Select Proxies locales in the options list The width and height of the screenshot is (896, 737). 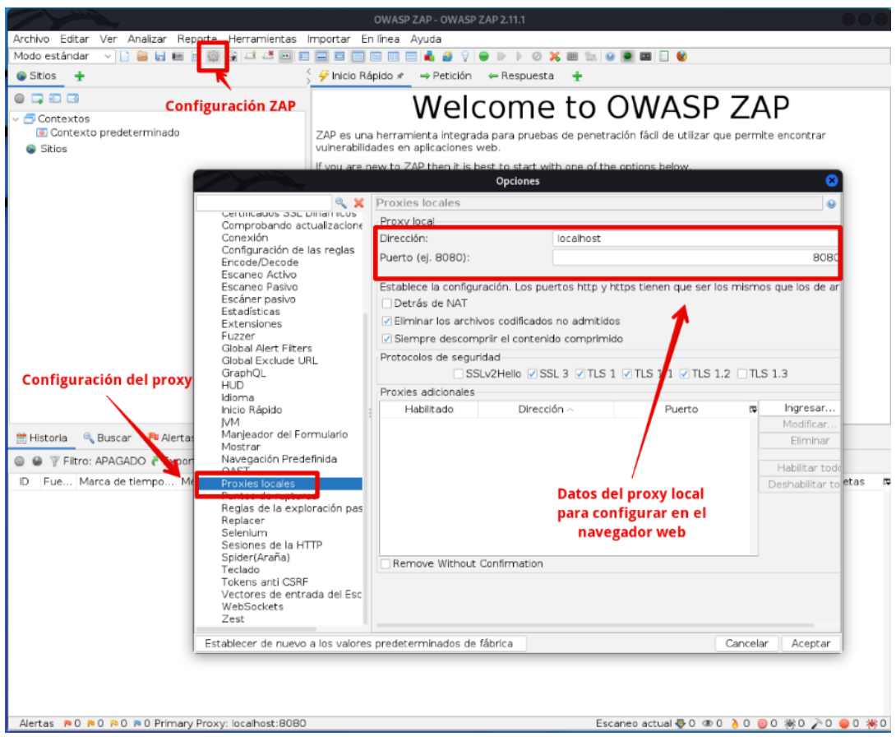click(258, 484)
